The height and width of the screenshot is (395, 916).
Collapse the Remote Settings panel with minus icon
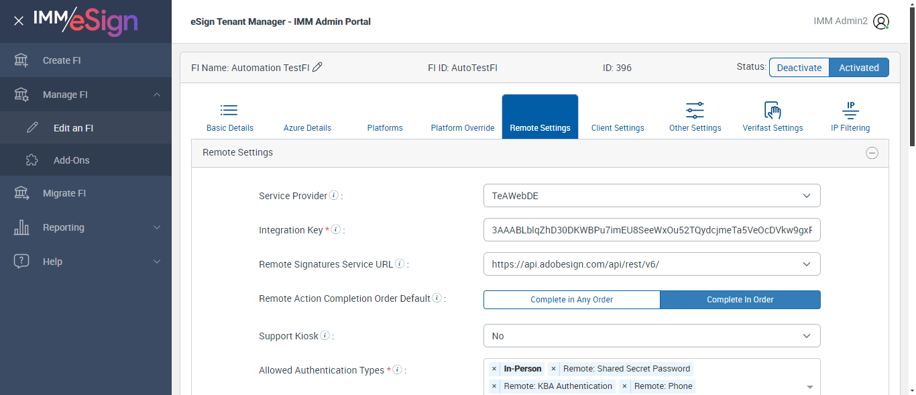[872, 153]
